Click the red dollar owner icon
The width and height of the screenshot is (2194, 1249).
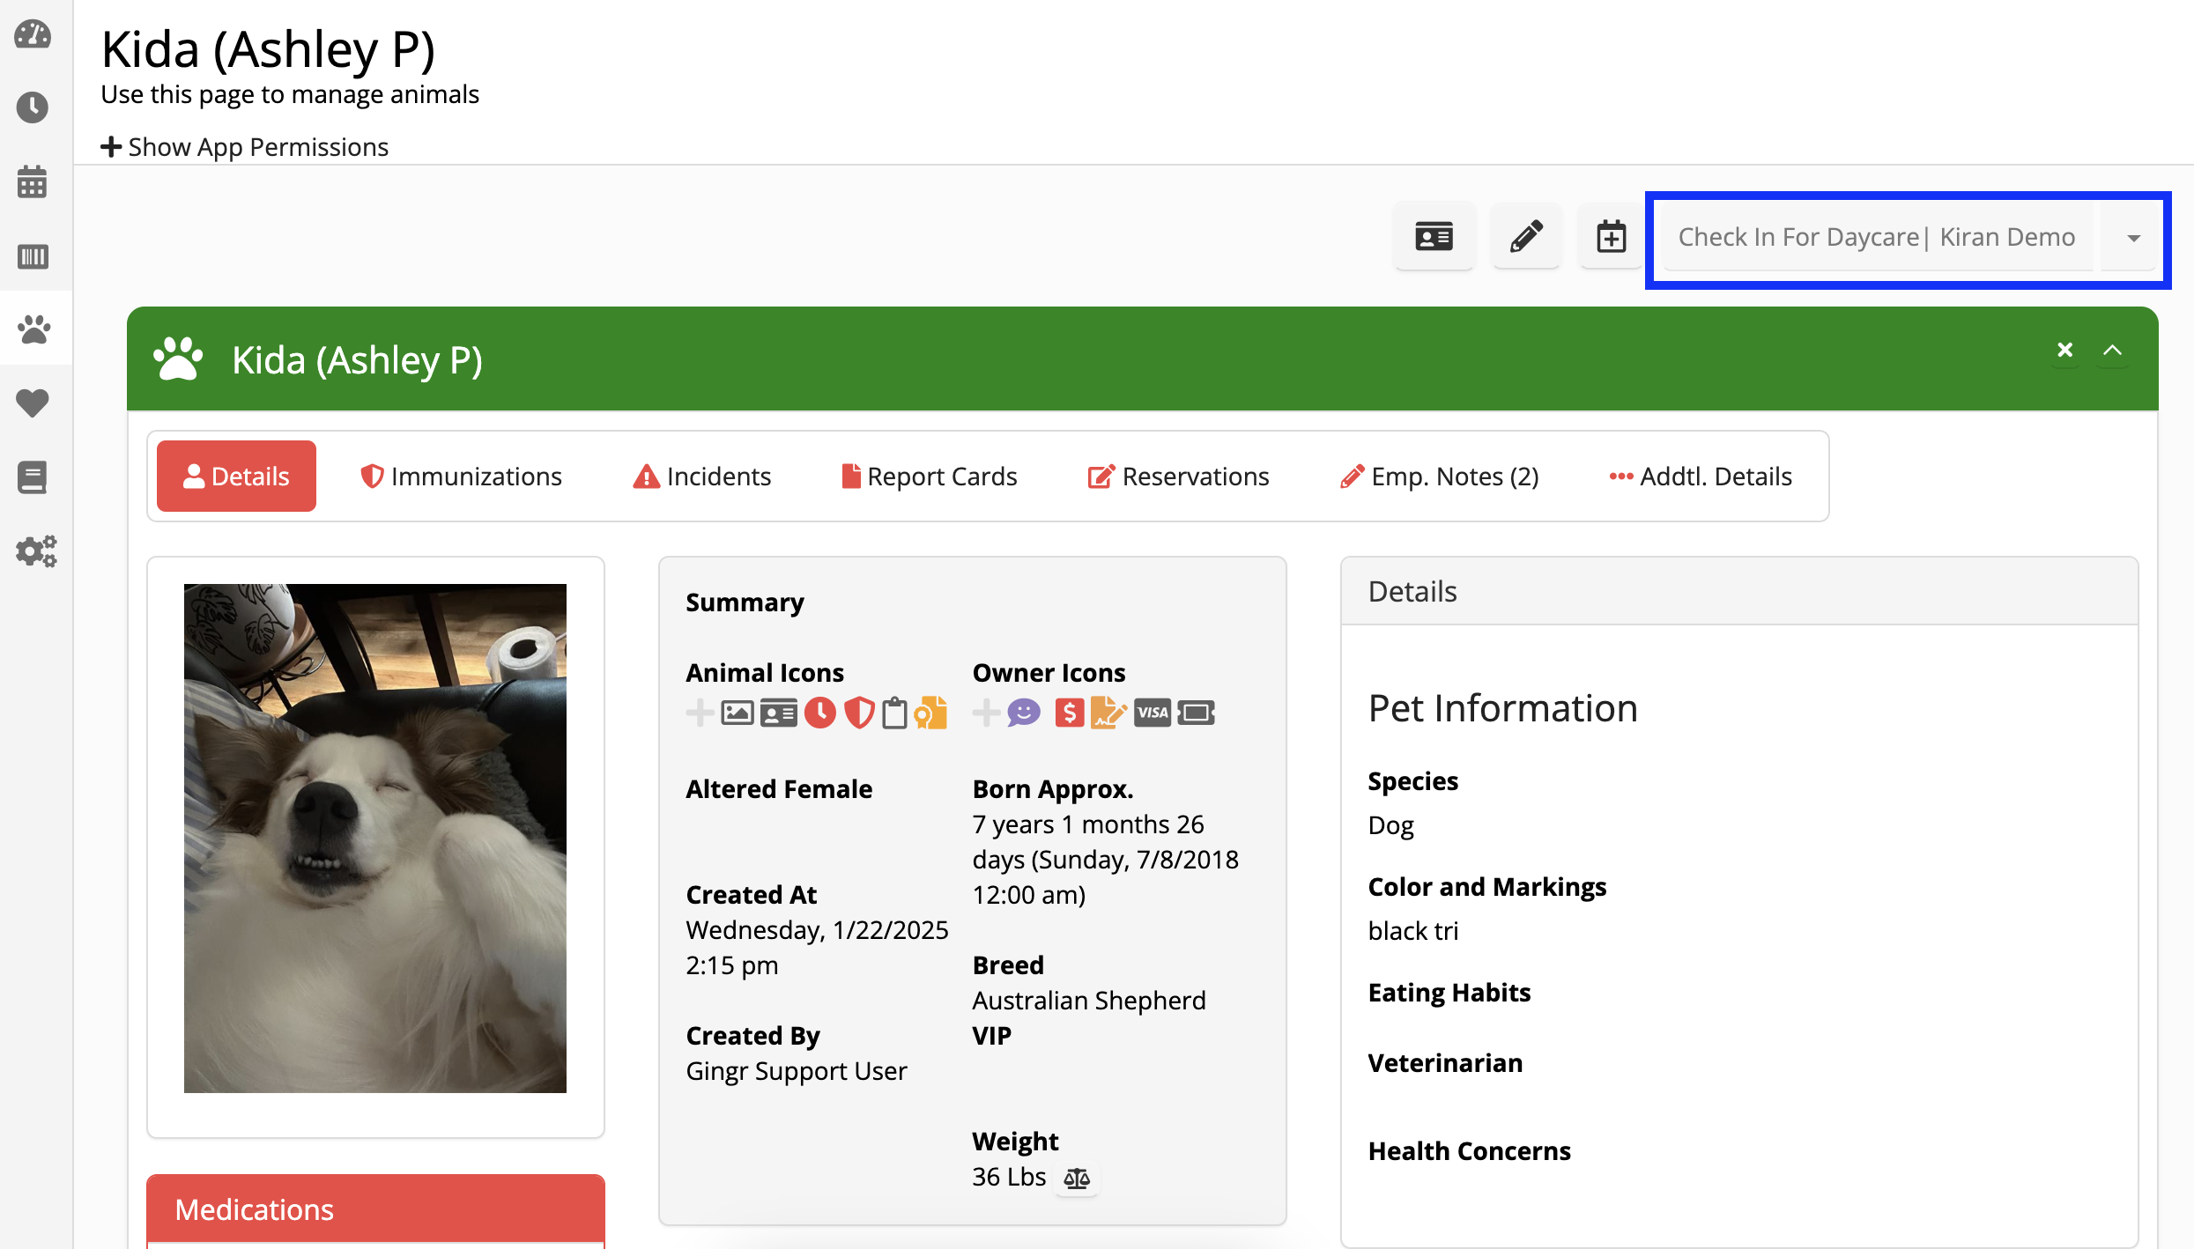tap(1069, 713)
